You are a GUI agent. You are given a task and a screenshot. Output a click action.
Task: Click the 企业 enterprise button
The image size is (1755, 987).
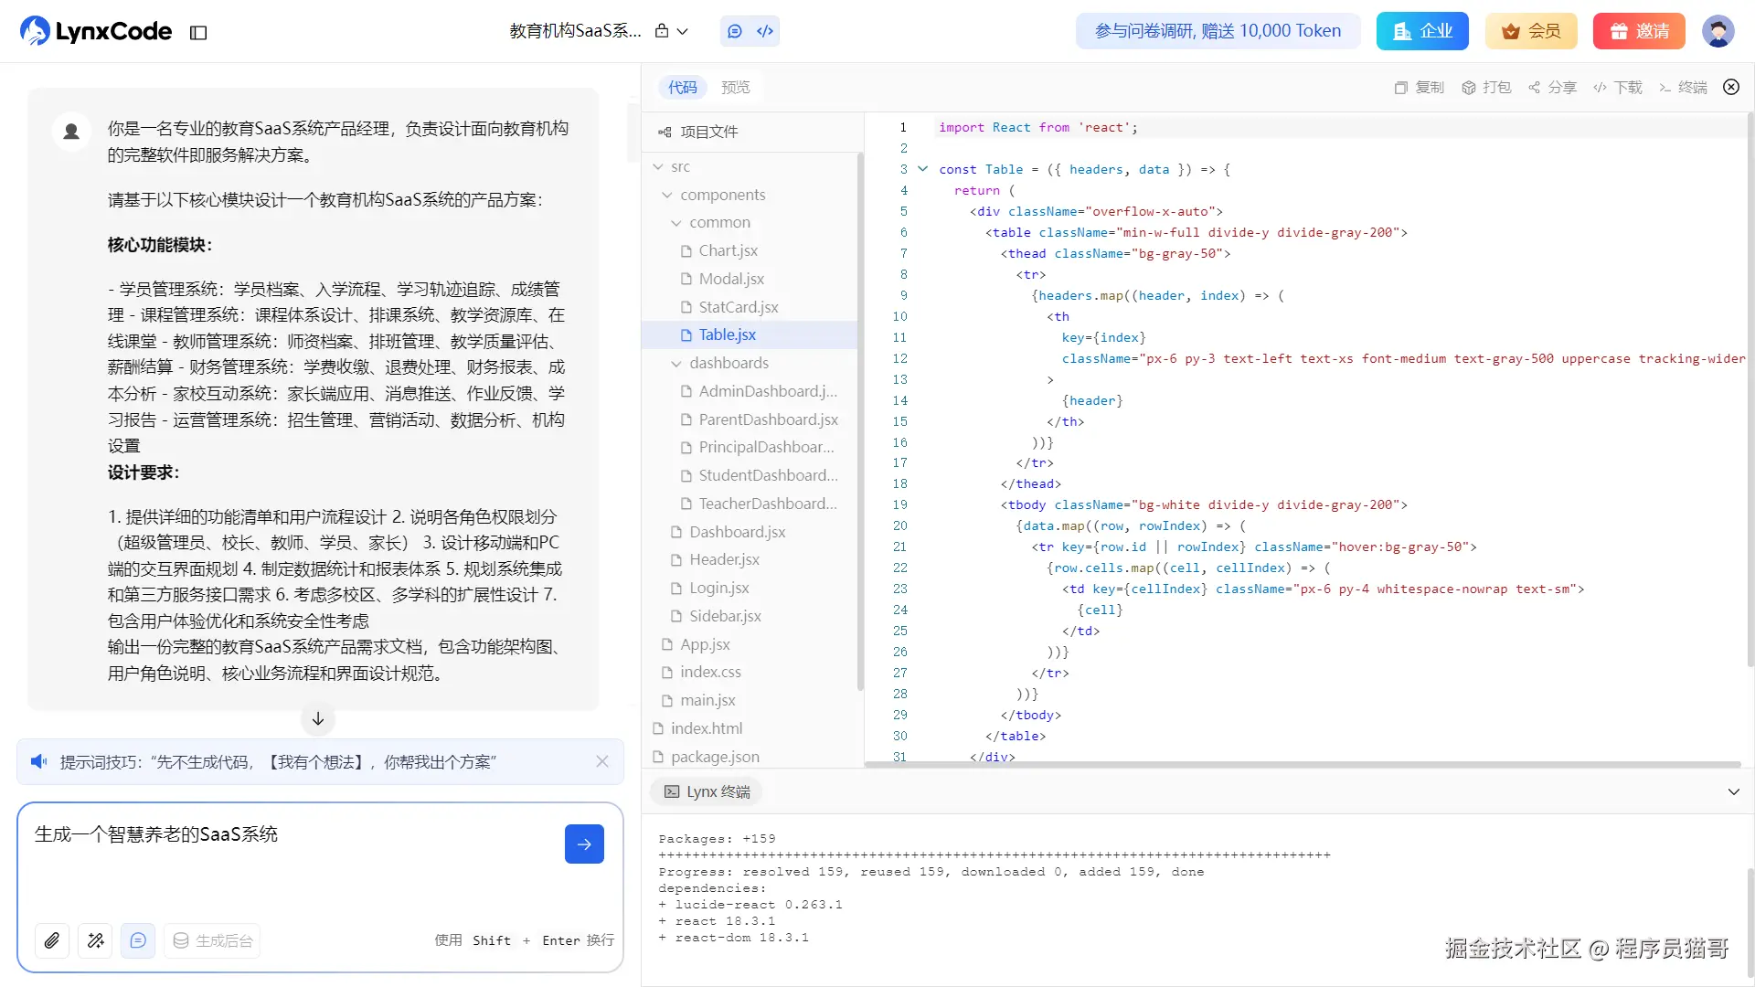pyautogui.click(x=1421, y=31)
